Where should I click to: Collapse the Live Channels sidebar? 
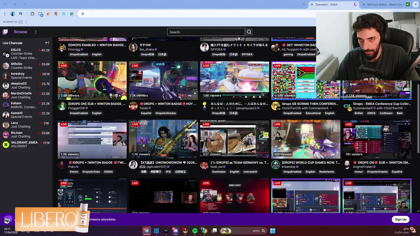pos(47,43)
